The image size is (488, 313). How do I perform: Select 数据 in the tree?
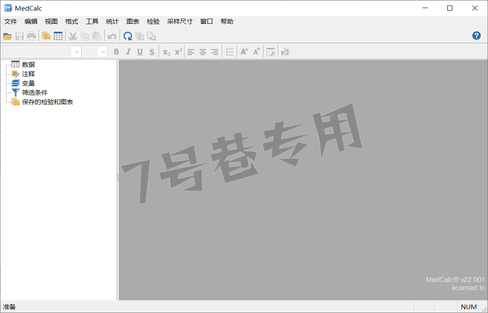pos(28,64)
